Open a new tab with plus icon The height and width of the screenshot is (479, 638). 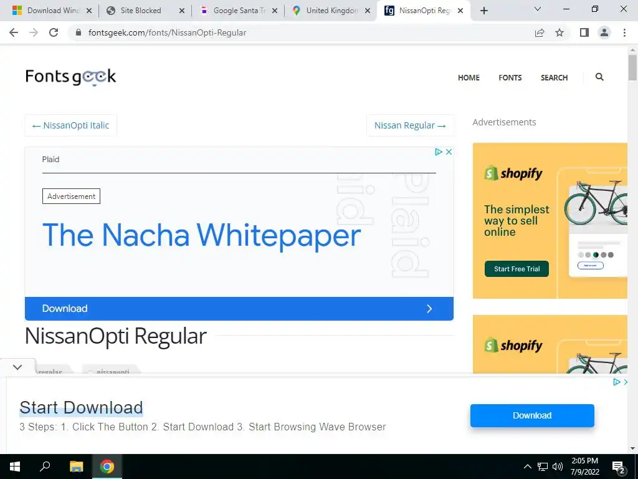[483, 11]
